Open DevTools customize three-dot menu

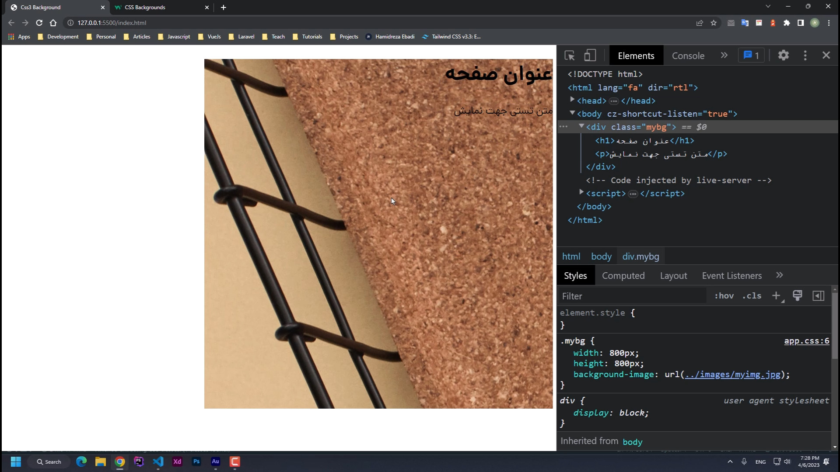805,56
